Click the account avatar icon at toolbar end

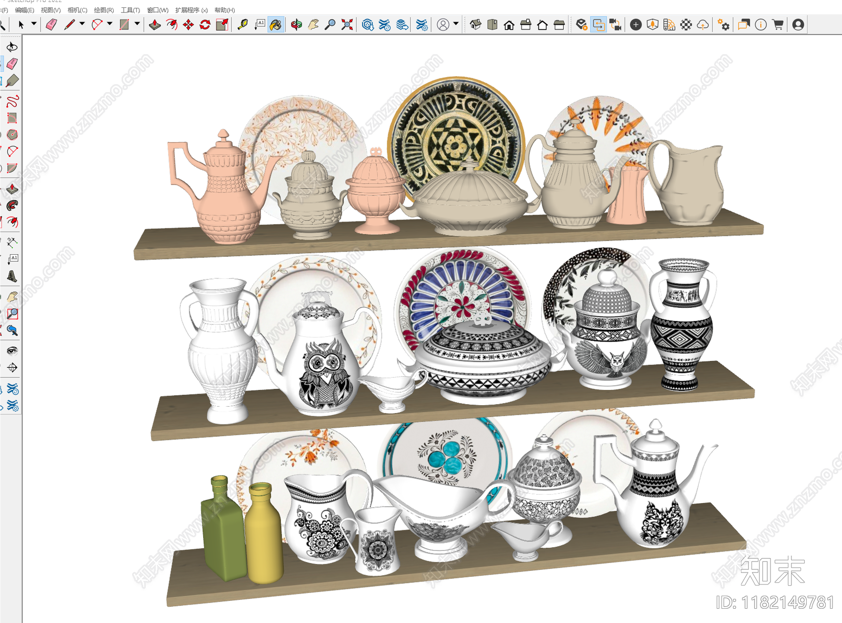798,25
